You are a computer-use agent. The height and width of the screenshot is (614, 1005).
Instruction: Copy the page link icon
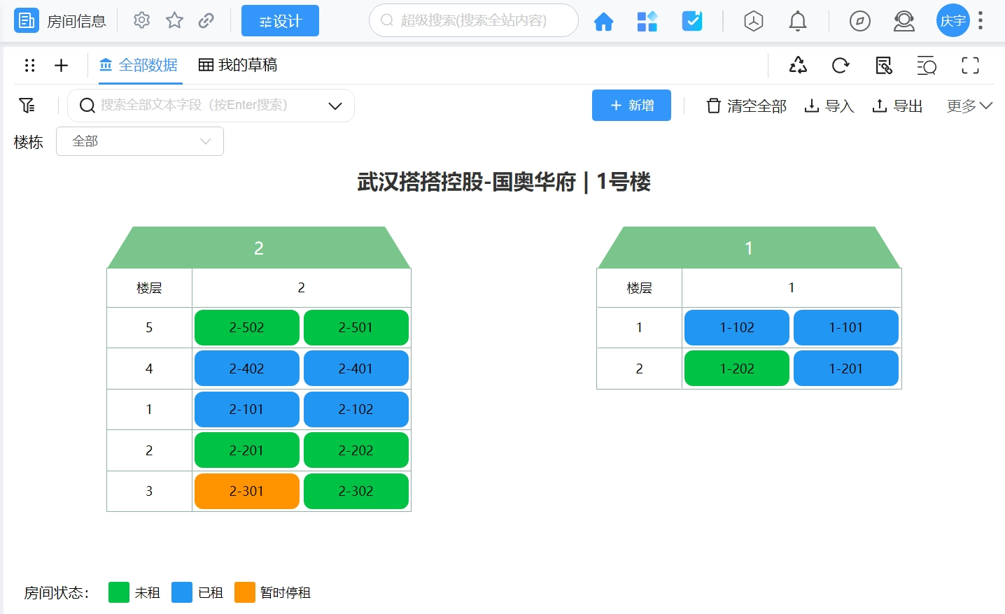206,20
